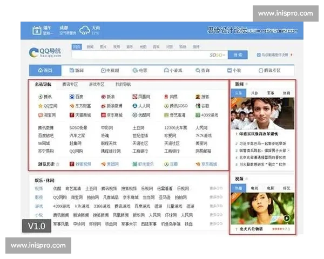Open the 淘宝网 icon link
Viewport: 324px width, 259px height.
tap(40, 115)
